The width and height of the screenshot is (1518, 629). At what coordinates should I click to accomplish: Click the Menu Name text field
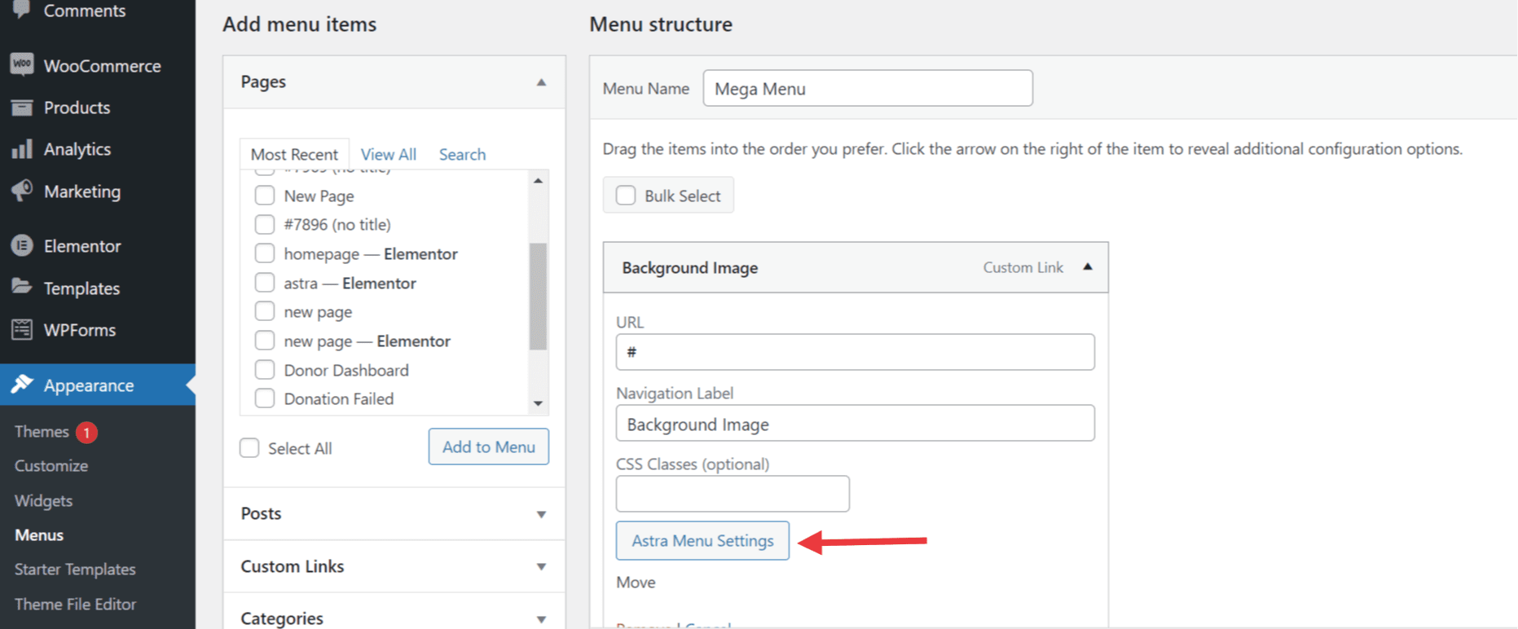click(868, 88)
